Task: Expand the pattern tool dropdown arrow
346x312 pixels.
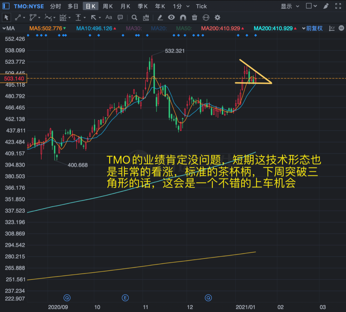Action: 70,18
